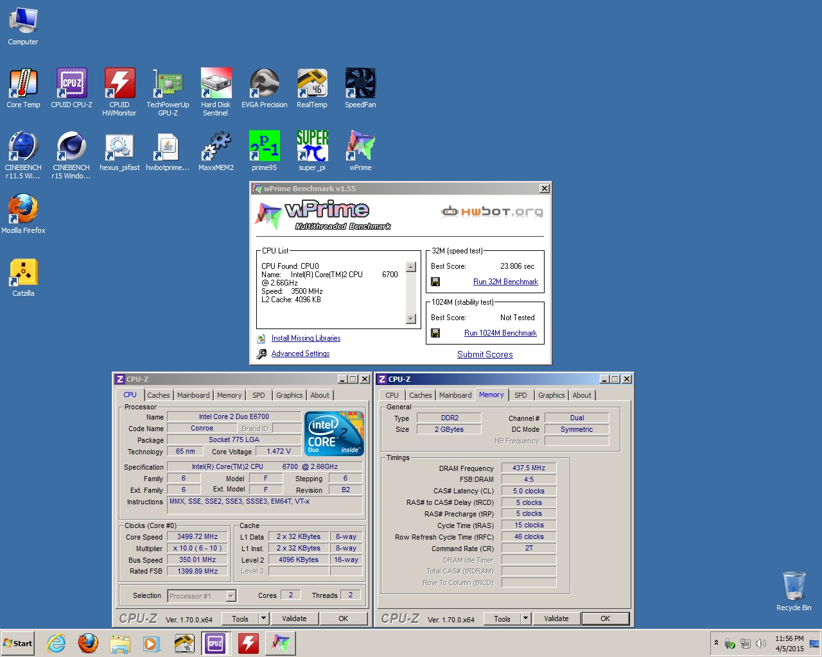Open About tab in left CPU-Z
This screenshot has height=657, width=822.
pos(320,395)
